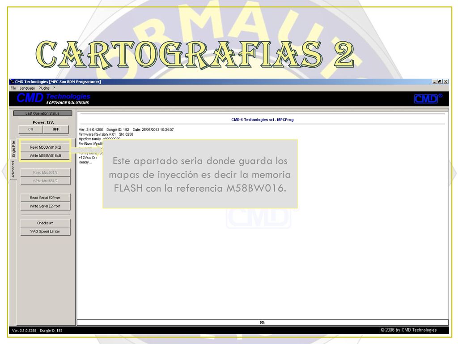Click the 'Power: 12V.' label
The image size is (458, 344).
(x=43, y=122)
